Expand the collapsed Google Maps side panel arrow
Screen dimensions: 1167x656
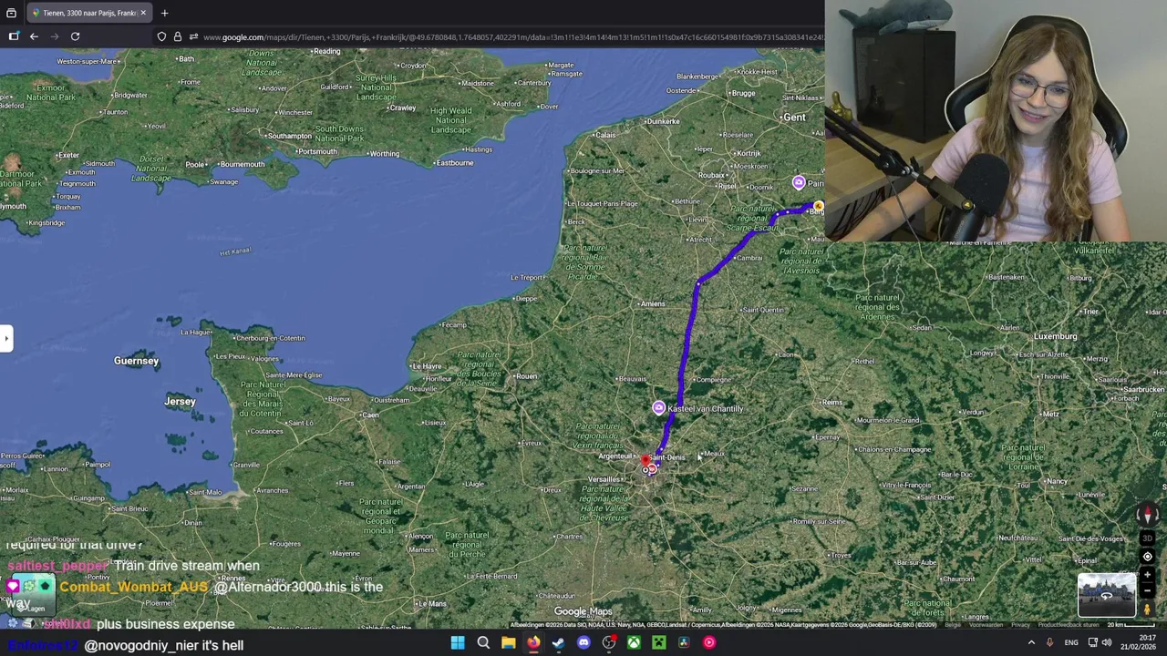(x=5, y=338)
